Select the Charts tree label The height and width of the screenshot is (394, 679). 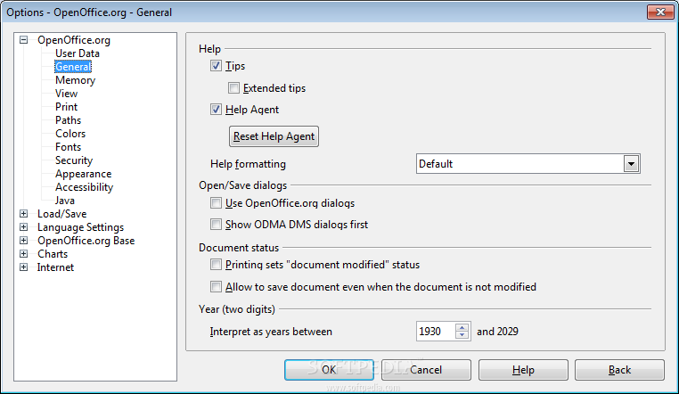coord(53,254)
